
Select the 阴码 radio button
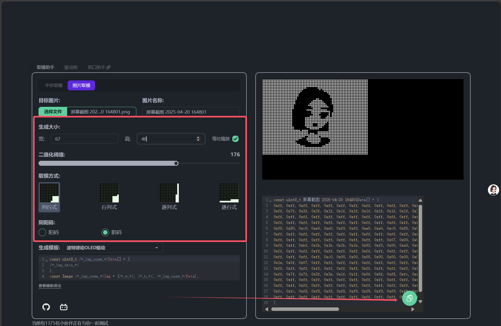[105, 232]
